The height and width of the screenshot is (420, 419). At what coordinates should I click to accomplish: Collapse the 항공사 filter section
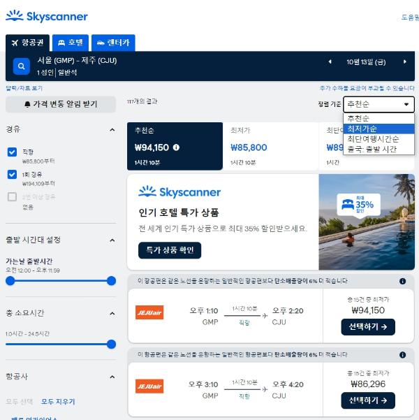112,377
